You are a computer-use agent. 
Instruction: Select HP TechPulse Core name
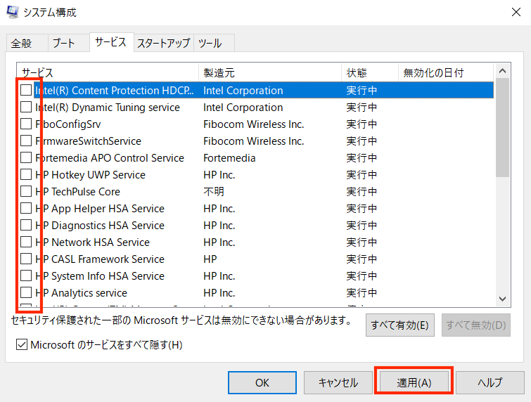[77, 192]
